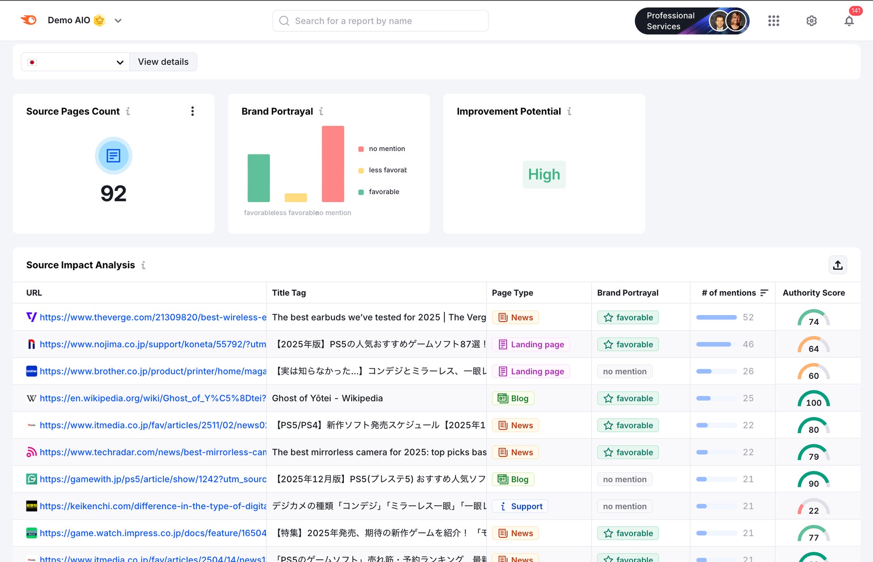Open The Verge best-wireless URL link
The image size is (873, 562).
[153, 317]
